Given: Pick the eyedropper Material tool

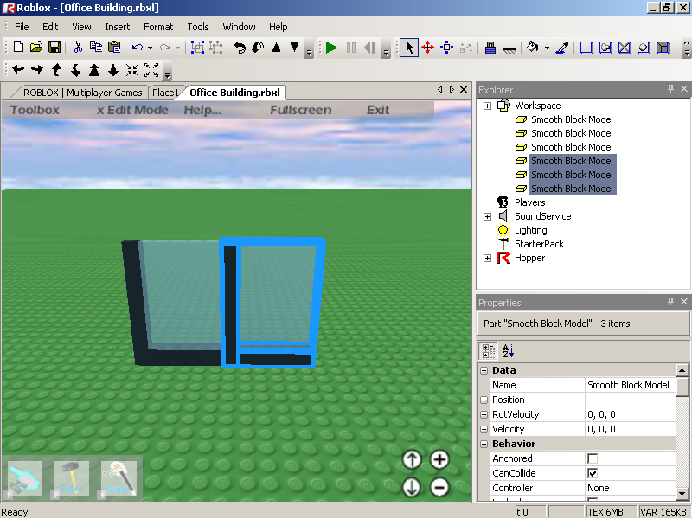Looking at the screenshot, I should [x=561, y=48].
